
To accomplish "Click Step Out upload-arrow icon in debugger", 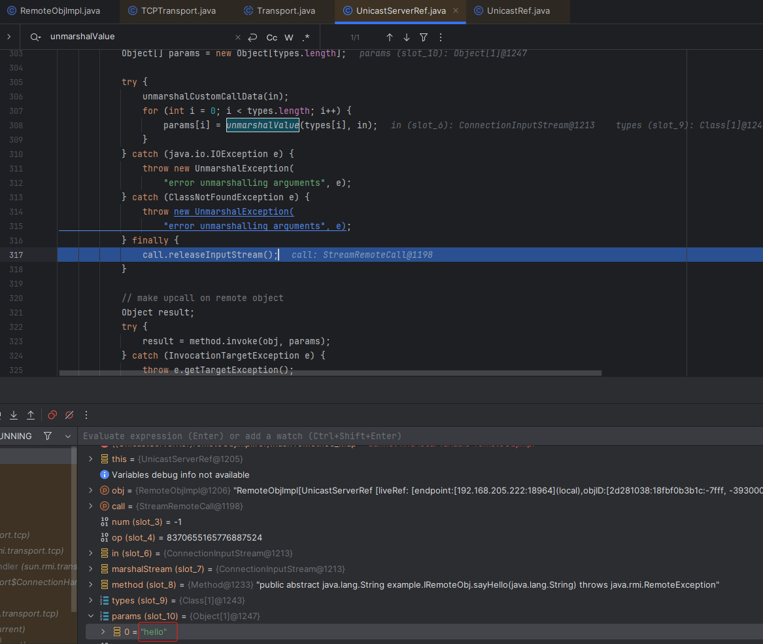I will pos(31,415).
